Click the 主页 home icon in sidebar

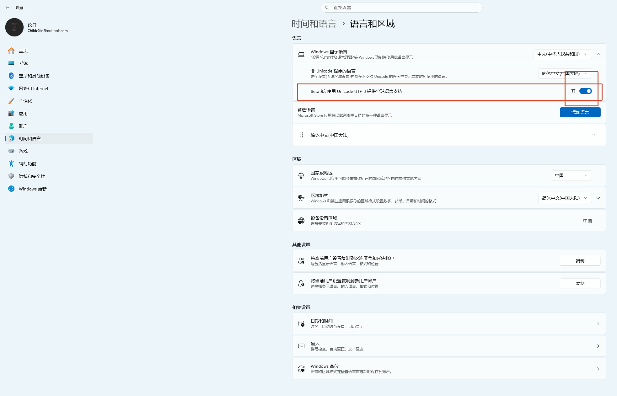[x=11, y=51]
